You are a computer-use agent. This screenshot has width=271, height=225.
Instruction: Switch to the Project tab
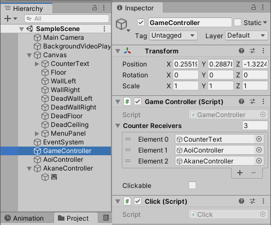76,218
